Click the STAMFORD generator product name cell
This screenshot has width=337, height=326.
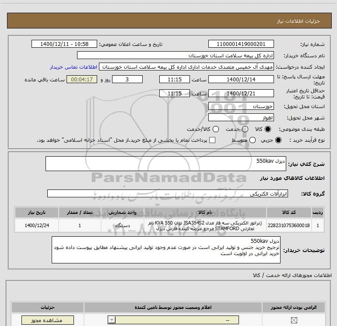point(205,226)
